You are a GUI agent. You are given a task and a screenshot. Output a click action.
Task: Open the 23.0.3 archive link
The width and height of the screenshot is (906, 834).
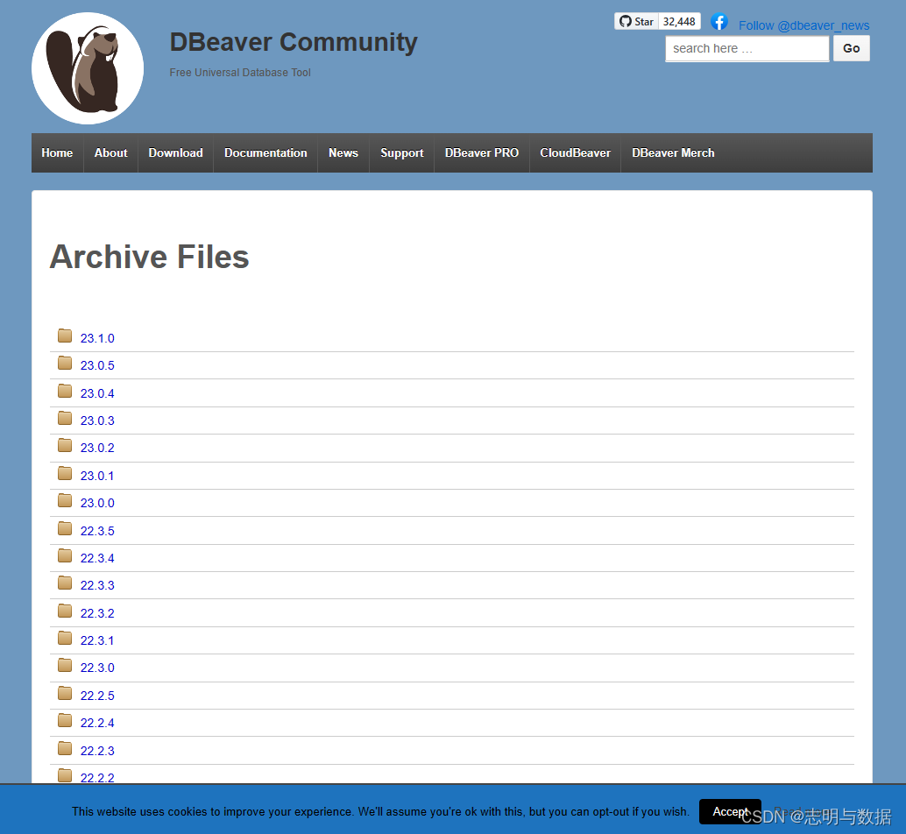[x=97, y=421]
